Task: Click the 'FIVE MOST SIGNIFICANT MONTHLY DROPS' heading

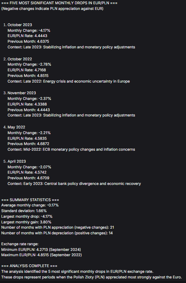Action: click(59, 3)
